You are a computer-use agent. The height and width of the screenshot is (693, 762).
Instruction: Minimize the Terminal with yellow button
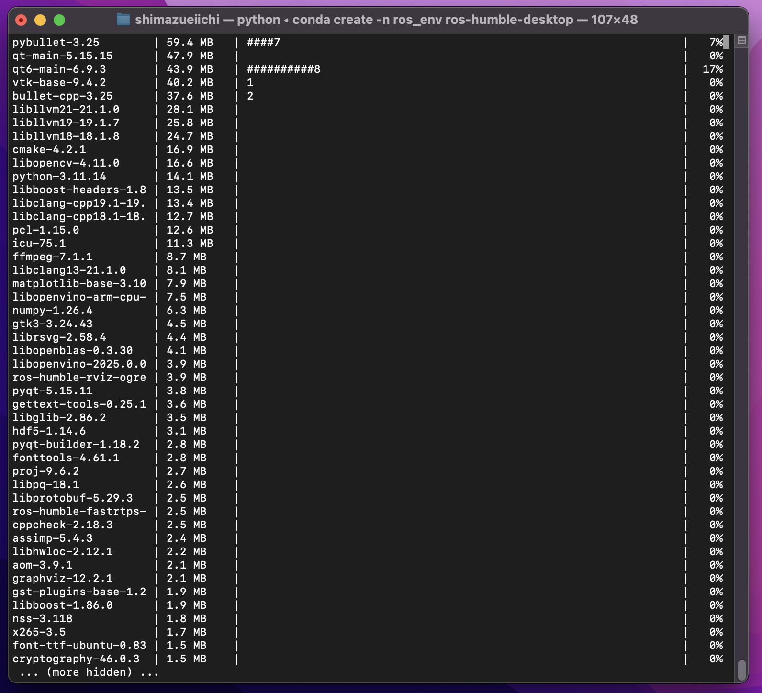click(x=40, y=20)
